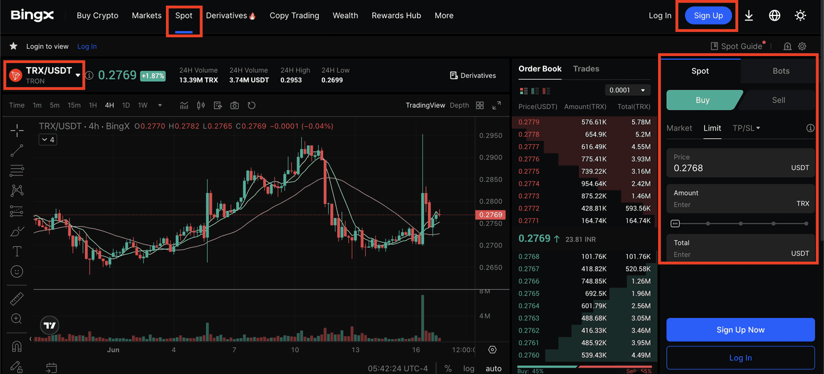
Task: Expand chart to fullscreen
Action: [x=496, y=105]
